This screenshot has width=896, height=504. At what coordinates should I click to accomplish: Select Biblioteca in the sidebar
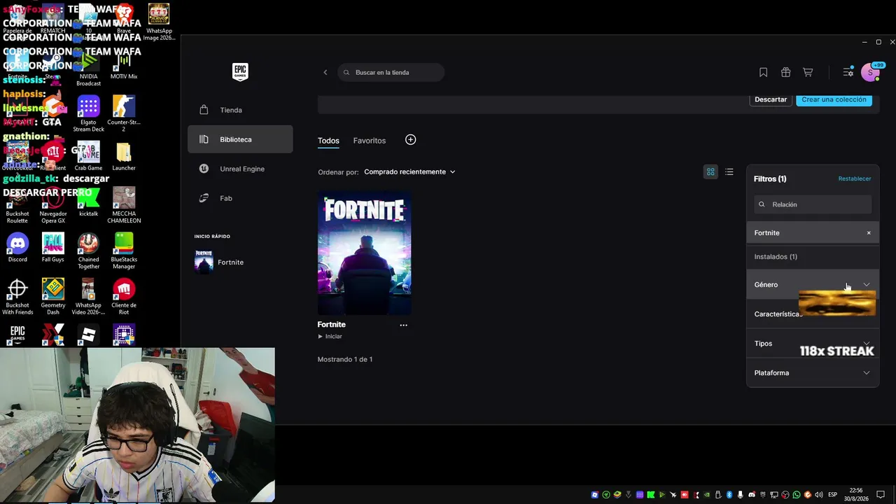tap(240, 139)
